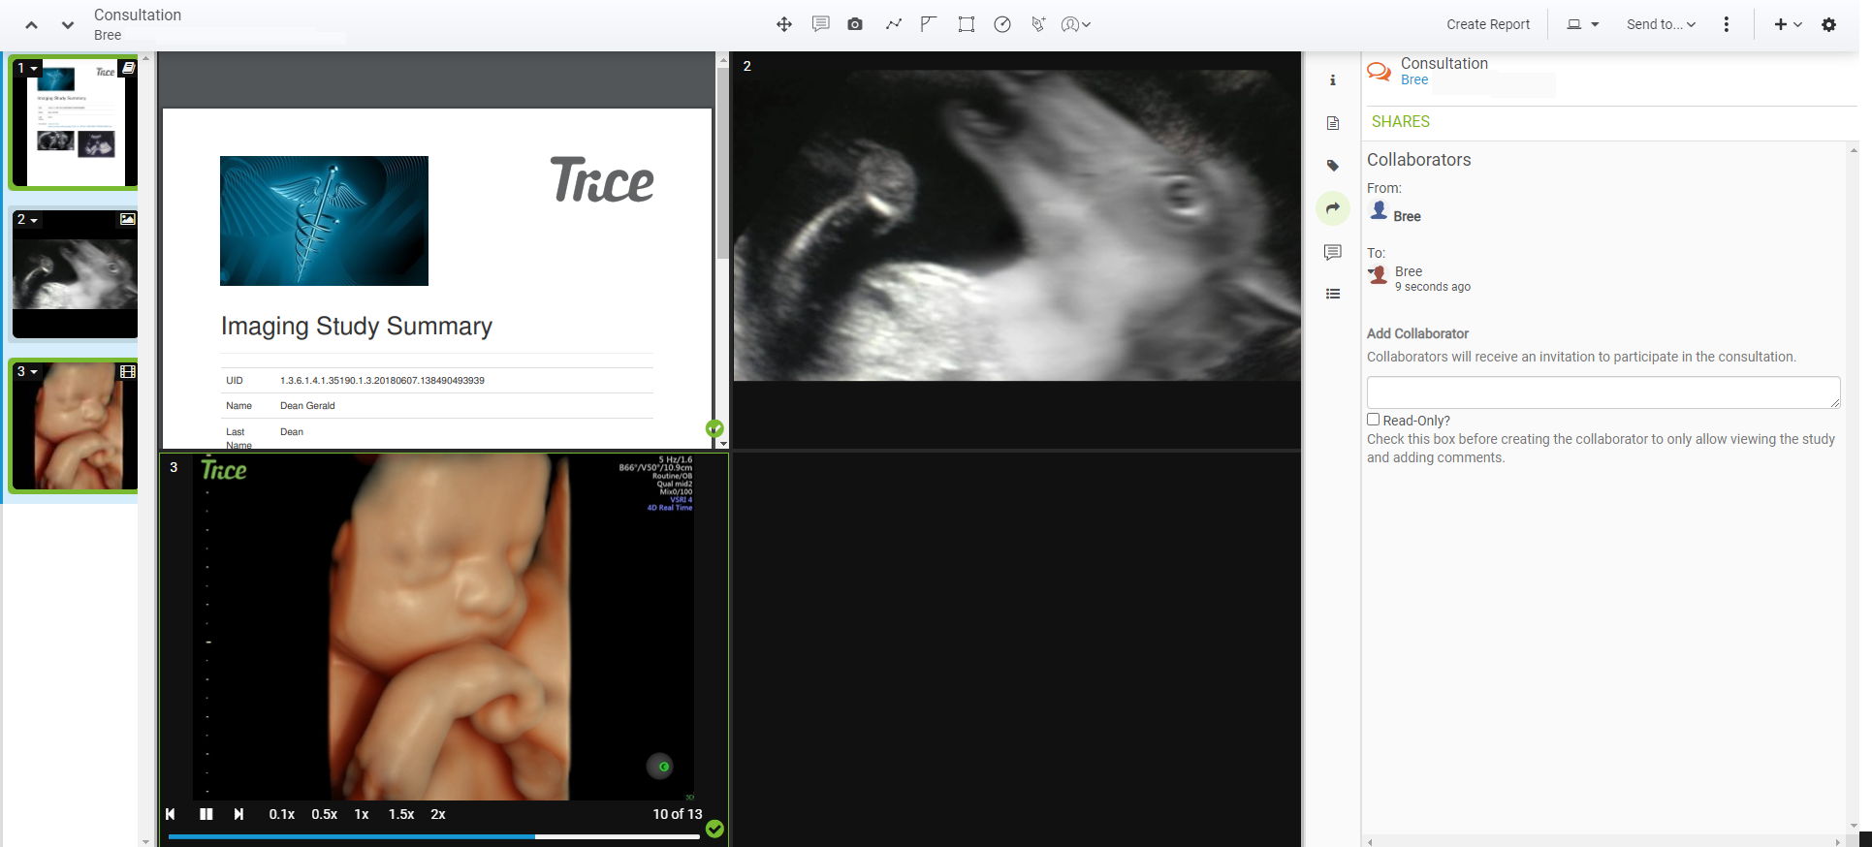
Task: Expand the dropdown on thumbnail 3
Action: pyautogui.click(x=27, y=371)
